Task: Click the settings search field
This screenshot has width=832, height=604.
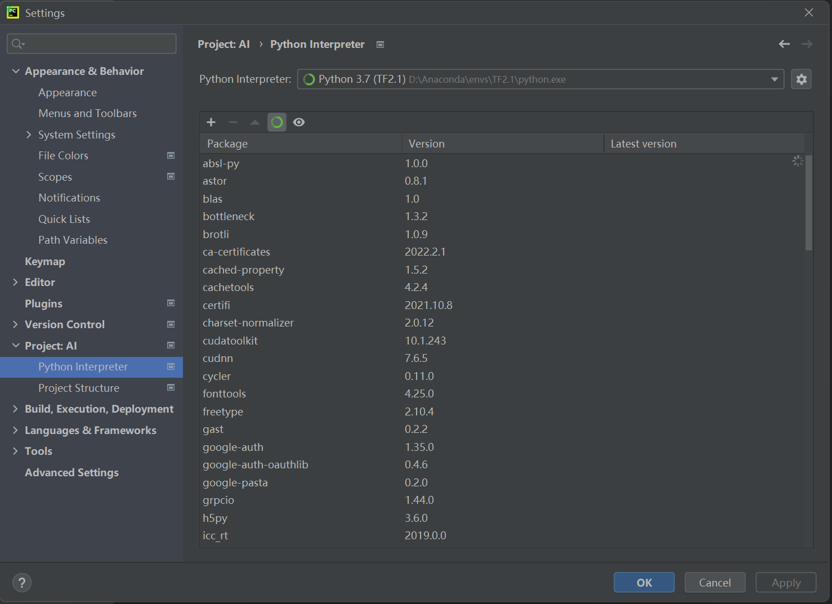Action: (91, 44)
